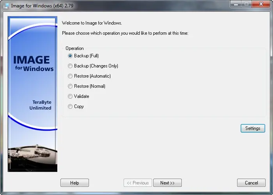Maximize the Image for Windows window

pos(246,4)
